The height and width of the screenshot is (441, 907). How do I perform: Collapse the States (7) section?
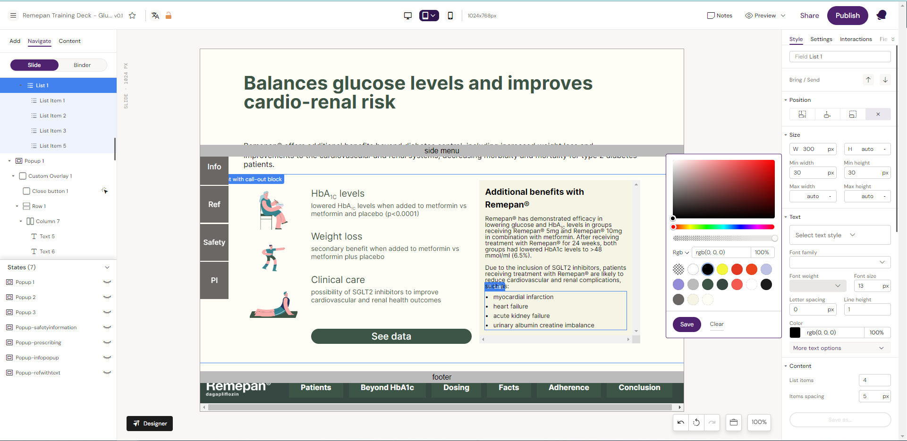coord(107,267)
